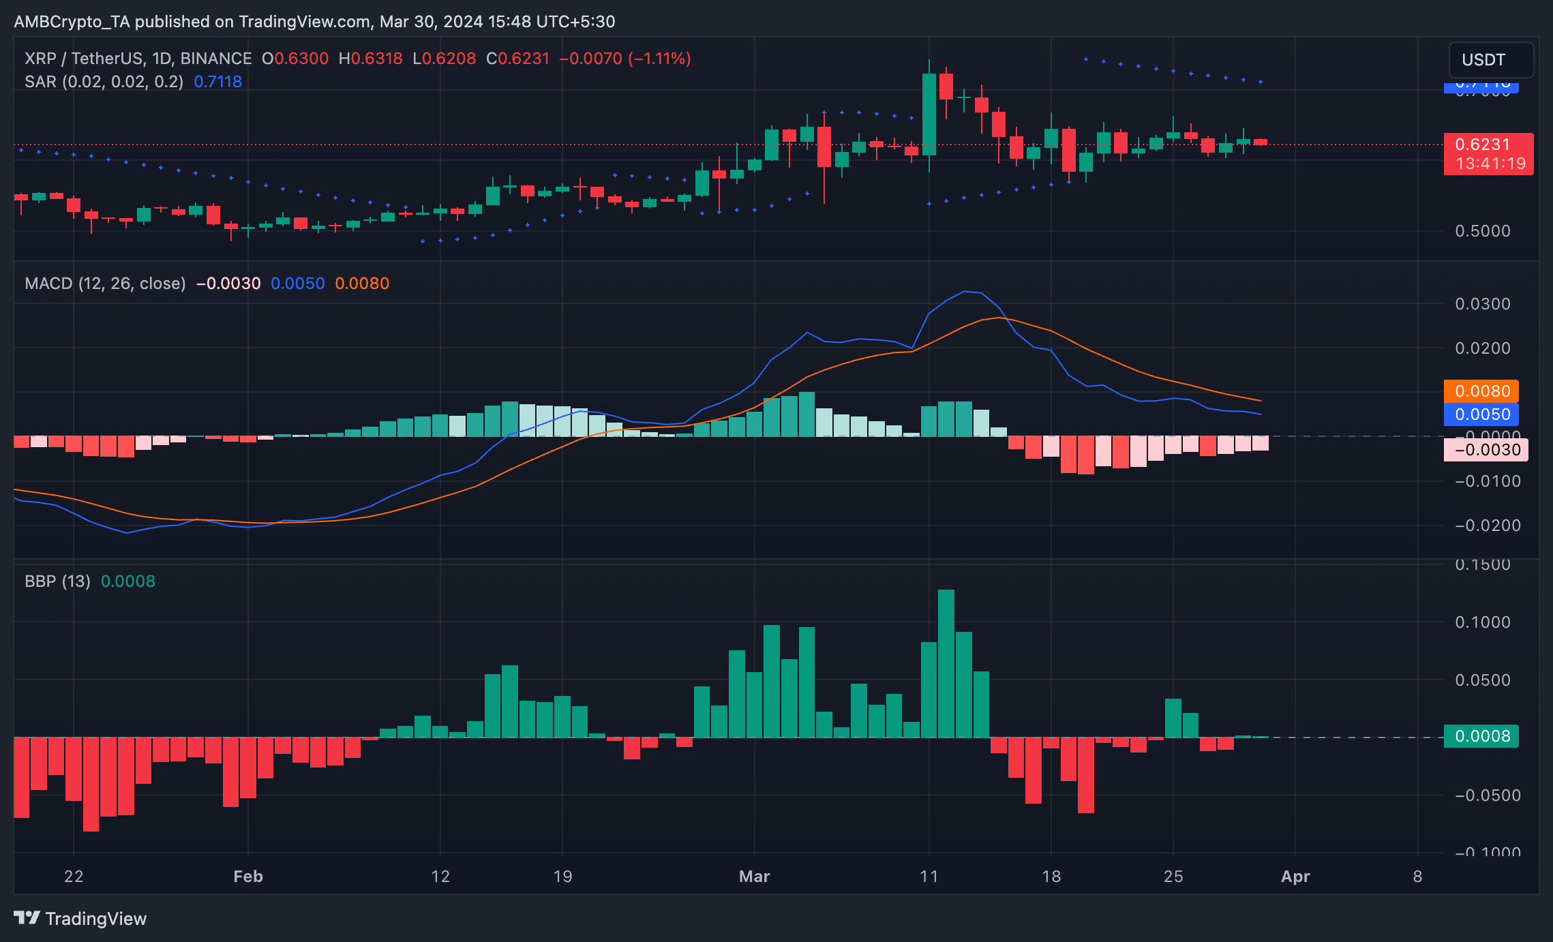Click the XRP / TetherUS symbol title
The width and height of the screenshot is (1553, 942).
coord(138,59)
